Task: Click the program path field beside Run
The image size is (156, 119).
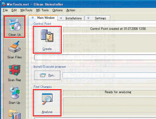Action: (109, 75)
